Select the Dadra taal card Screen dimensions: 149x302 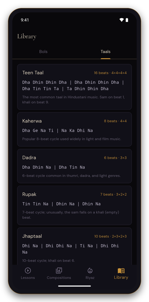click(x=74, y=166)
